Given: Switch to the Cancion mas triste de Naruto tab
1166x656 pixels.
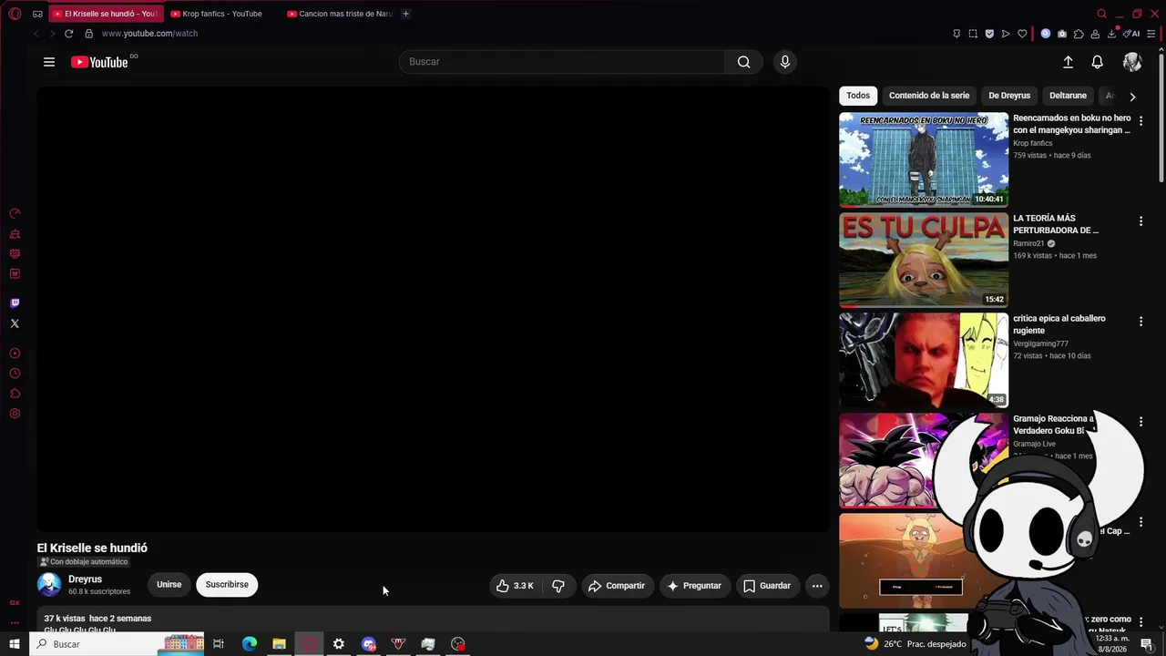Looking at the screenshot, I should coord(339,14).
